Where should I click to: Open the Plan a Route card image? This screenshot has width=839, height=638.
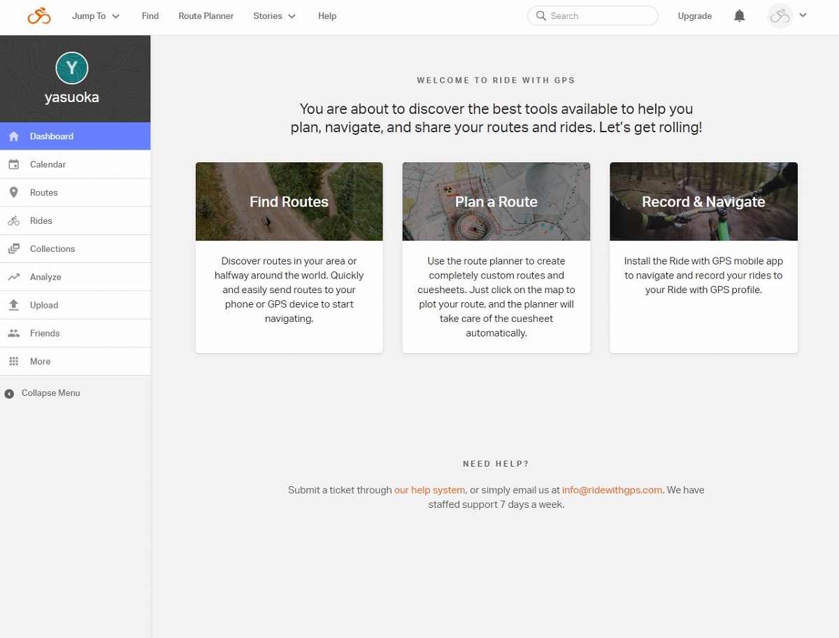point(496,201)
